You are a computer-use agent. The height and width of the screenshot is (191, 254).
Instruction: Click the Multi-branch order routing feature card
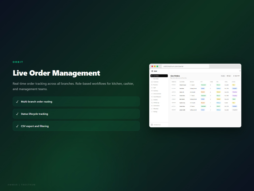76,102
